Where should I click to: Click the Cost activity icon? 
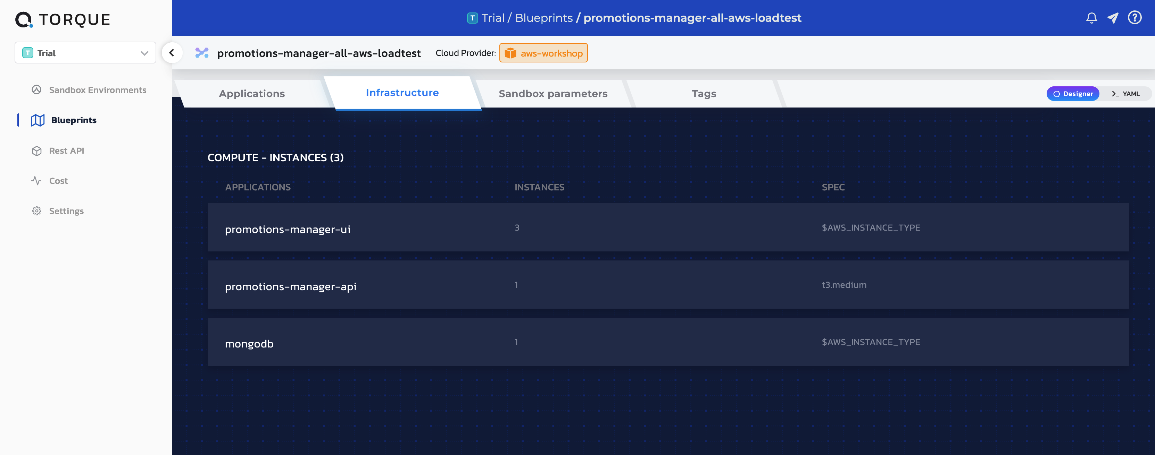pyautogui.click(x=36, y=180)
